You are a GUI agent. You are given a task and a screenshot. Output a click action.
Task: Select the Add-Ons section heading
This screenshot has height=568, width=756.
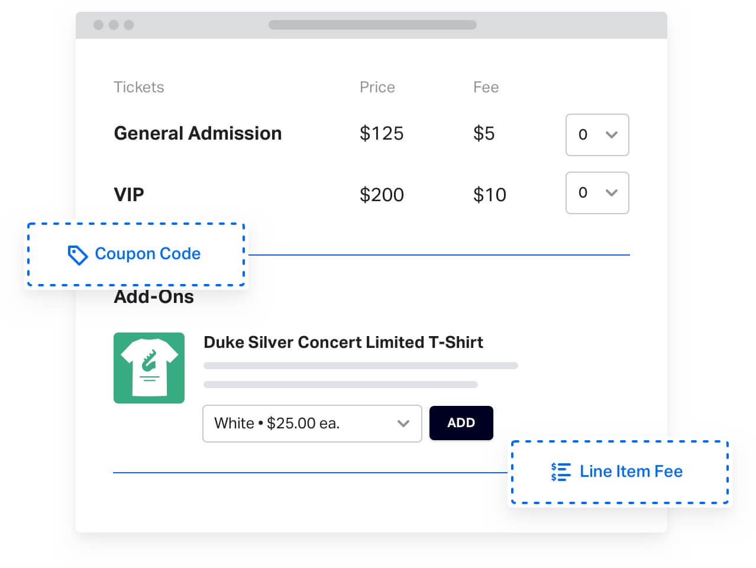click(x=153, y=296)
